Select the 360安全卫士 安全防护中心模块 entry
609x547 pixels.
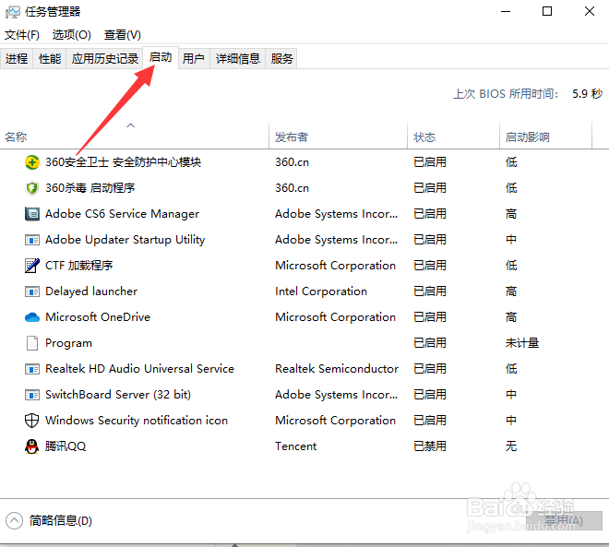(x=123, y=162)
